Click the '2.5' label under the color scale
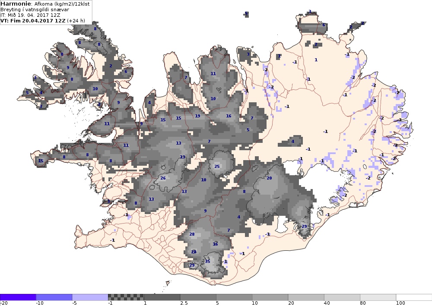Viewport: 432px width, 306px height. tap(184, 303)
